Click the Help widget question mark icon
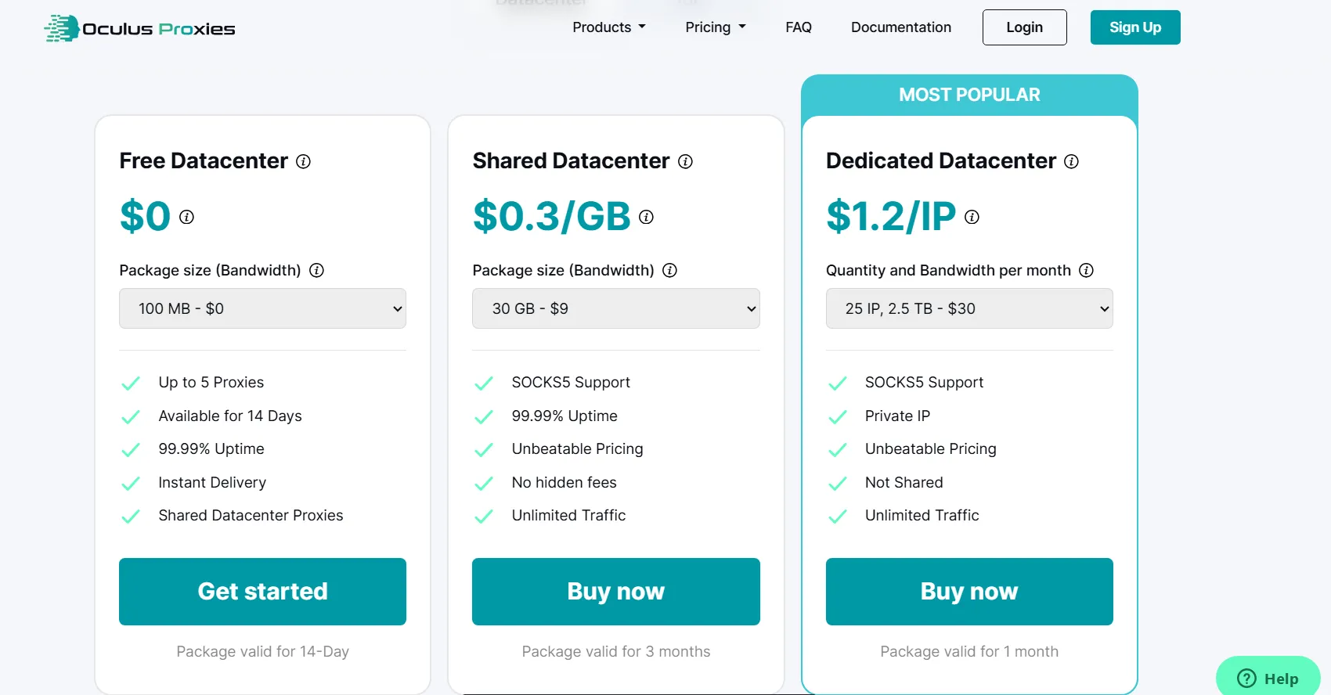1331x695 pixels. pos(1246,678)
